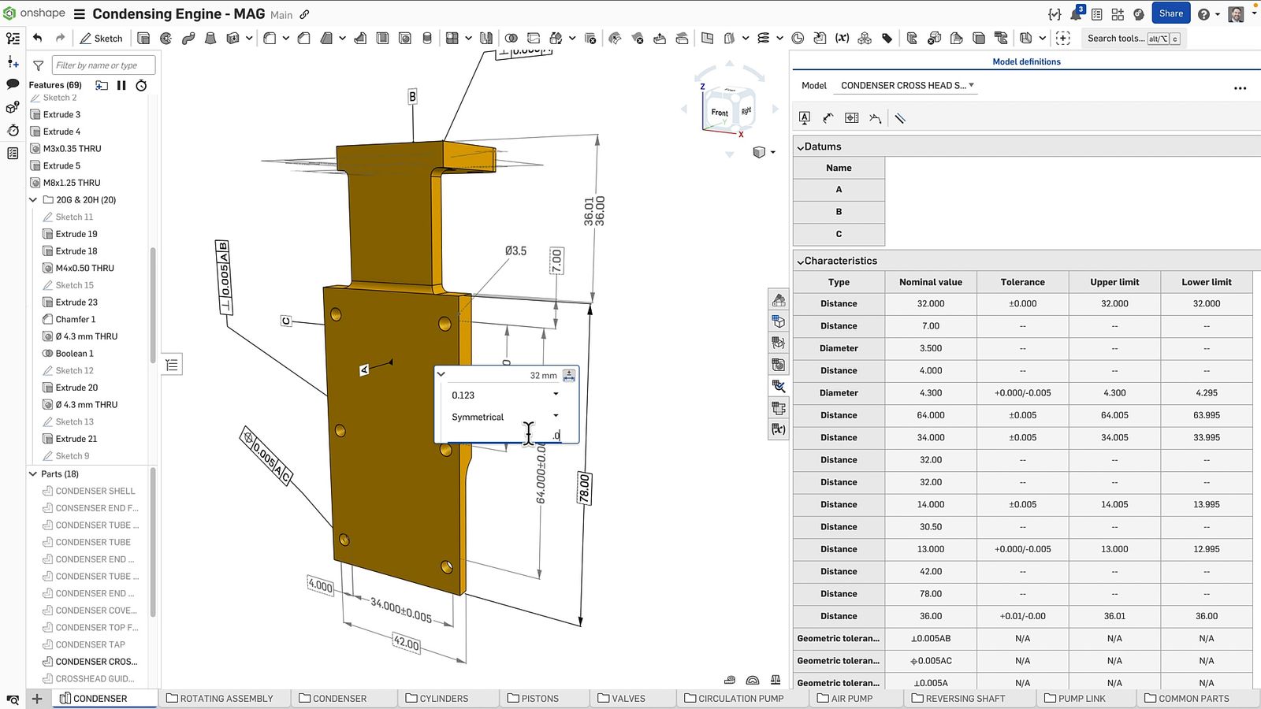This screenshot has width=1261, height=709.
Task: Pause the feature rollback playback icon
Action: point(121,85)
